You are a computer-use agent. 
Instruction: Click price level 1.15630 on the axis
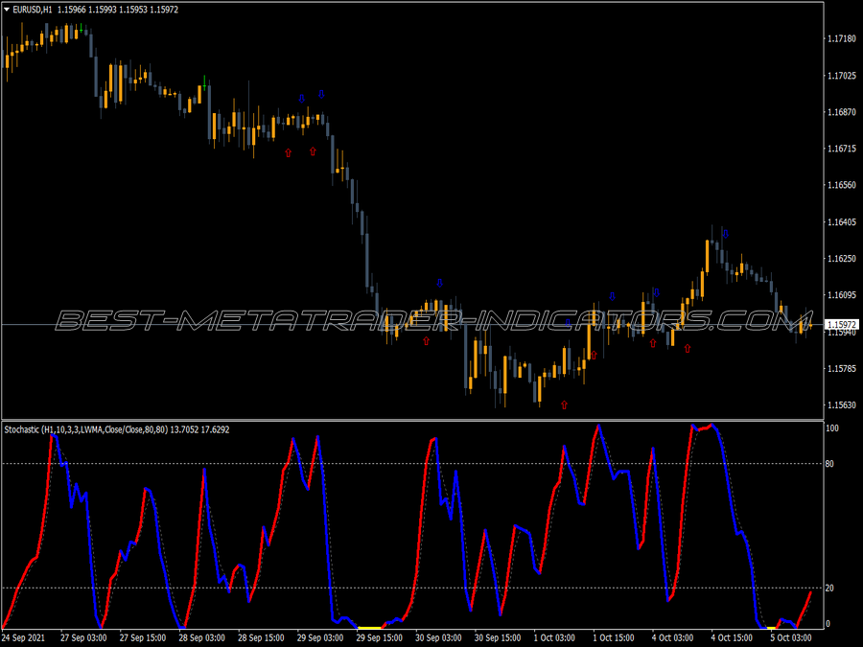842,404
